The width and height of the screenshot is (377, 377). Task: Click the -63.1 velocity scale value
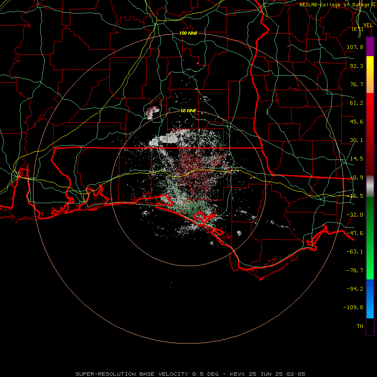pos(355,252)
